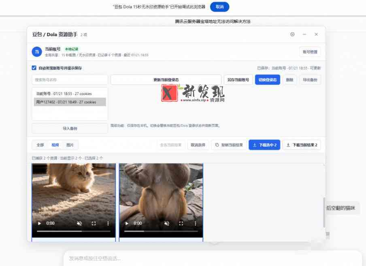This screenshot has width=366, height=266.
Task: Focus the chat message input at bottom
Action: coord(213,258)
